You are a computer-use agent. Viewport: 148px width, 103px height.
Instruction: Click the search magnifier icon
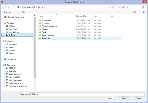tap(143, 7)
